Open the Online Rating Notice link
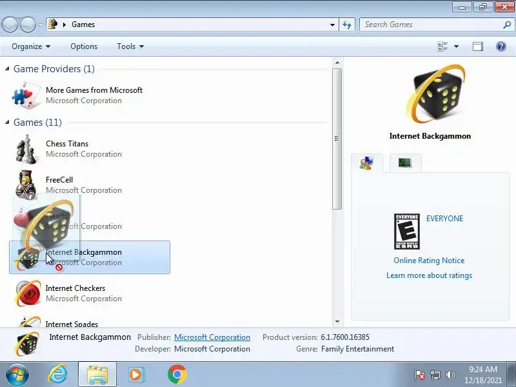This screenshot has height=387, width=516. (429, 261)
